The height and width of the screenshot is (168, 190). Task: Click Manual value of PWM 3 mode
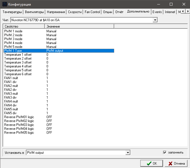[x=51, y=39]
